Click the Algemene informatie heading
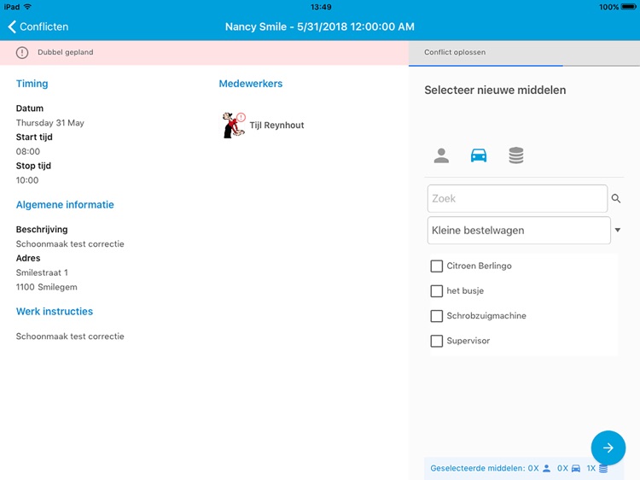Viewport: 640px width, 480px height. pos(65,205)
